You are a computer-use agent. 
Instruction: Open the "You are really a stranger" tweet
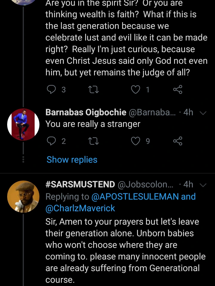tap(93, 124)
